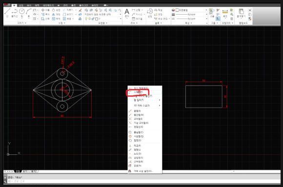
Task: Choose the Trim (자르기) tool
Action: [68, 10]
